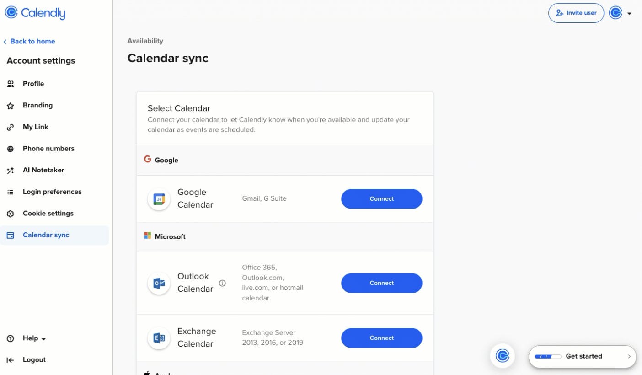Click the Outlook Calendar name label
This screenshot has height=375, width=642.
pos(195,283)
